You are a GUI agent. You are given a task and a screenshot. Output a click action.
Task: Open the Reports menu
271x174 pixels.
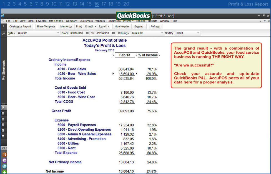[x=152, y=21]
